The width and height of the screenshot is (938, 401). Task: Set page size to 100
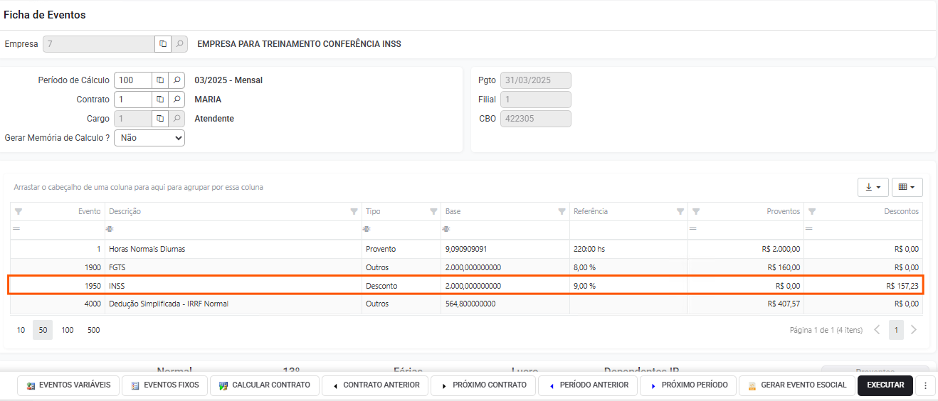(68, 330)
